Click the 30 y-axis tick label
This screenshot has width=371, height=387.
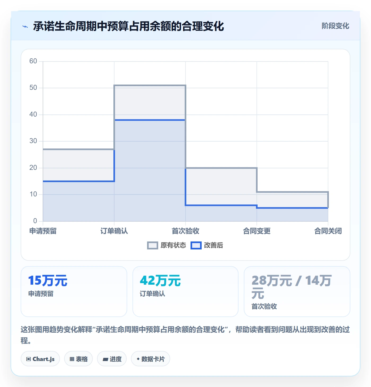click(33, 141)
